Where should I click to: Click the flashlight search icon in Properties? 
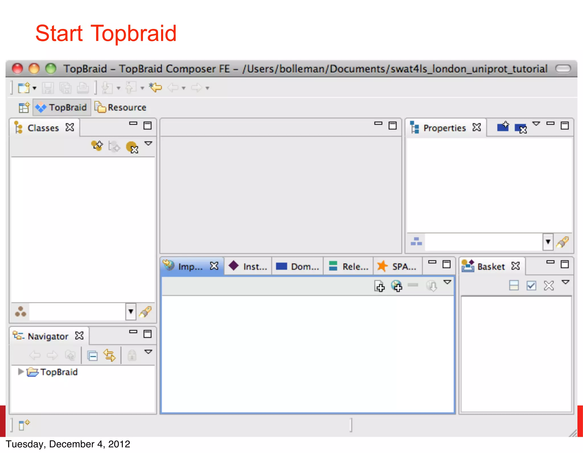tap(563, 242)
